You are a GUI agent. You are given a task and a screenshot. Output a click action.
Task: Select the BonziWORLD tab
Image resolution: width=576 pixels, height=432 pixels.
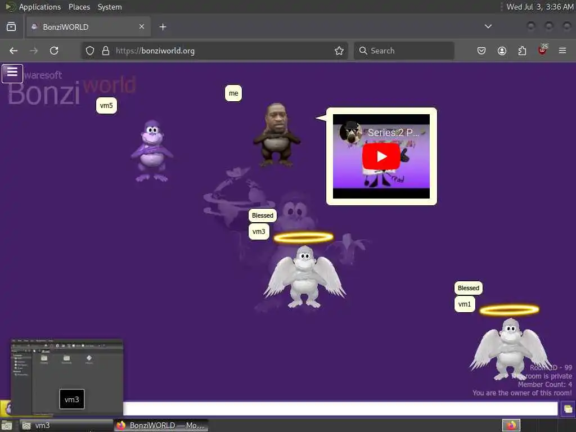[88, 27]
